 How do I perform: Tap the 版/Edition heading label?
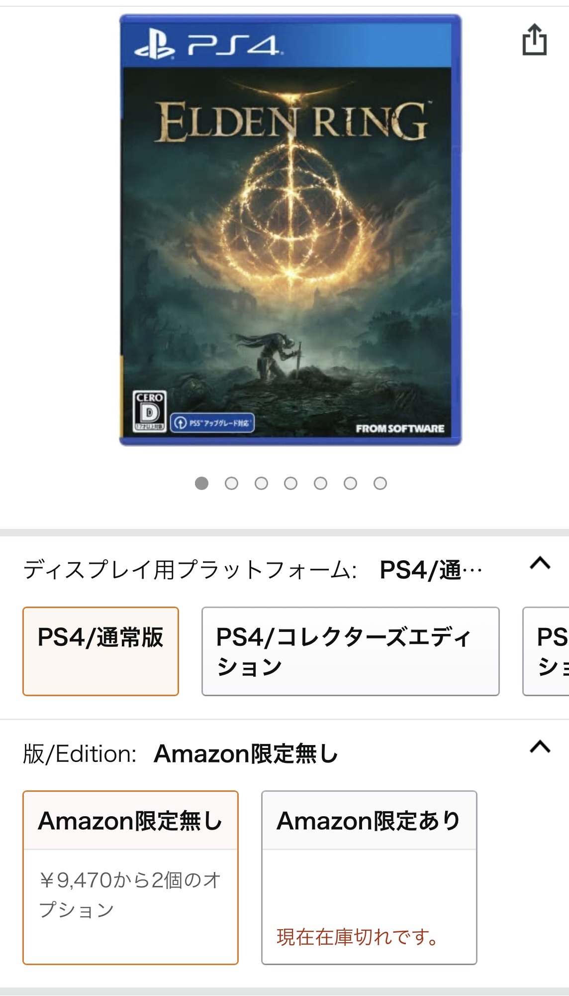click(x=80, y=754)
